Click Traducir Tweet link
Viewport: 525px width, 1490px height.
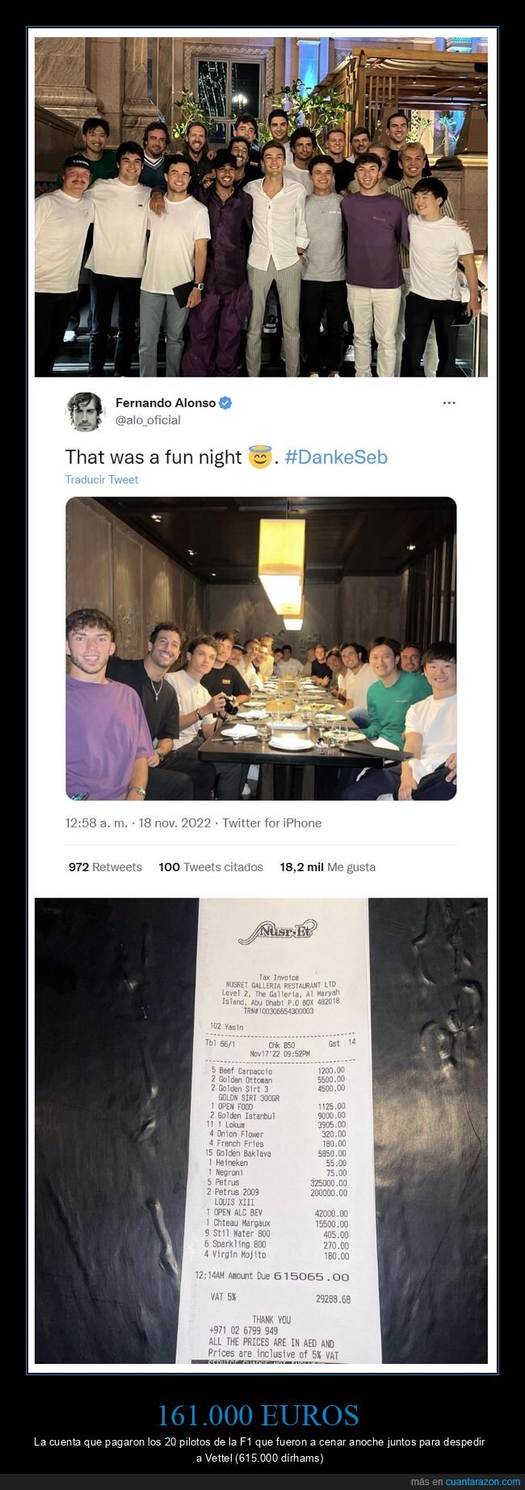[102, 479]
